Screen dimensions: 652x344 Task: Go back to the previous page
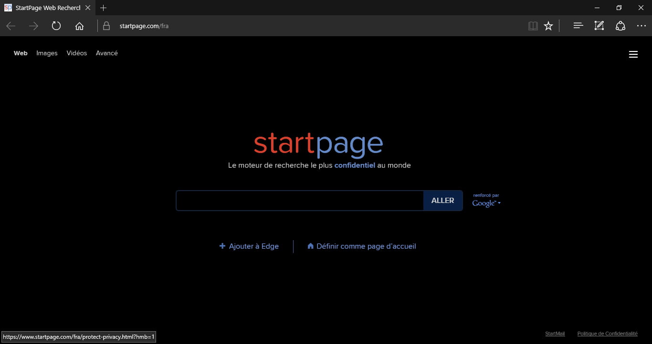point(11,26)
